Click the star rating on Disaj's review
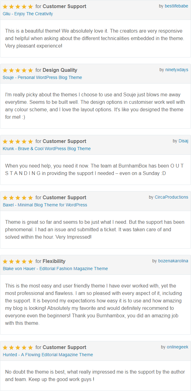The height and width of the screenshot is (391, 191). click(x=18, y=141)
